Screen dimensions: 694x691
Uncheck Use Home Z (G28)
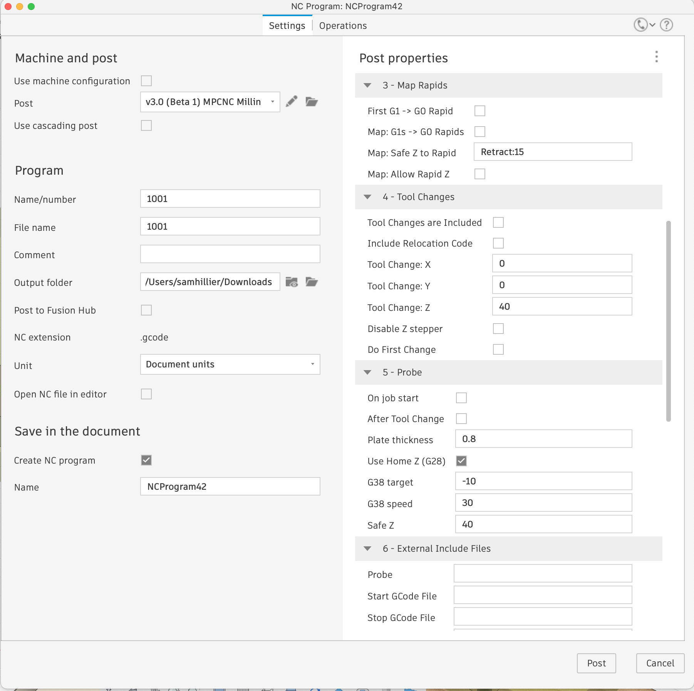click(461, 461)
